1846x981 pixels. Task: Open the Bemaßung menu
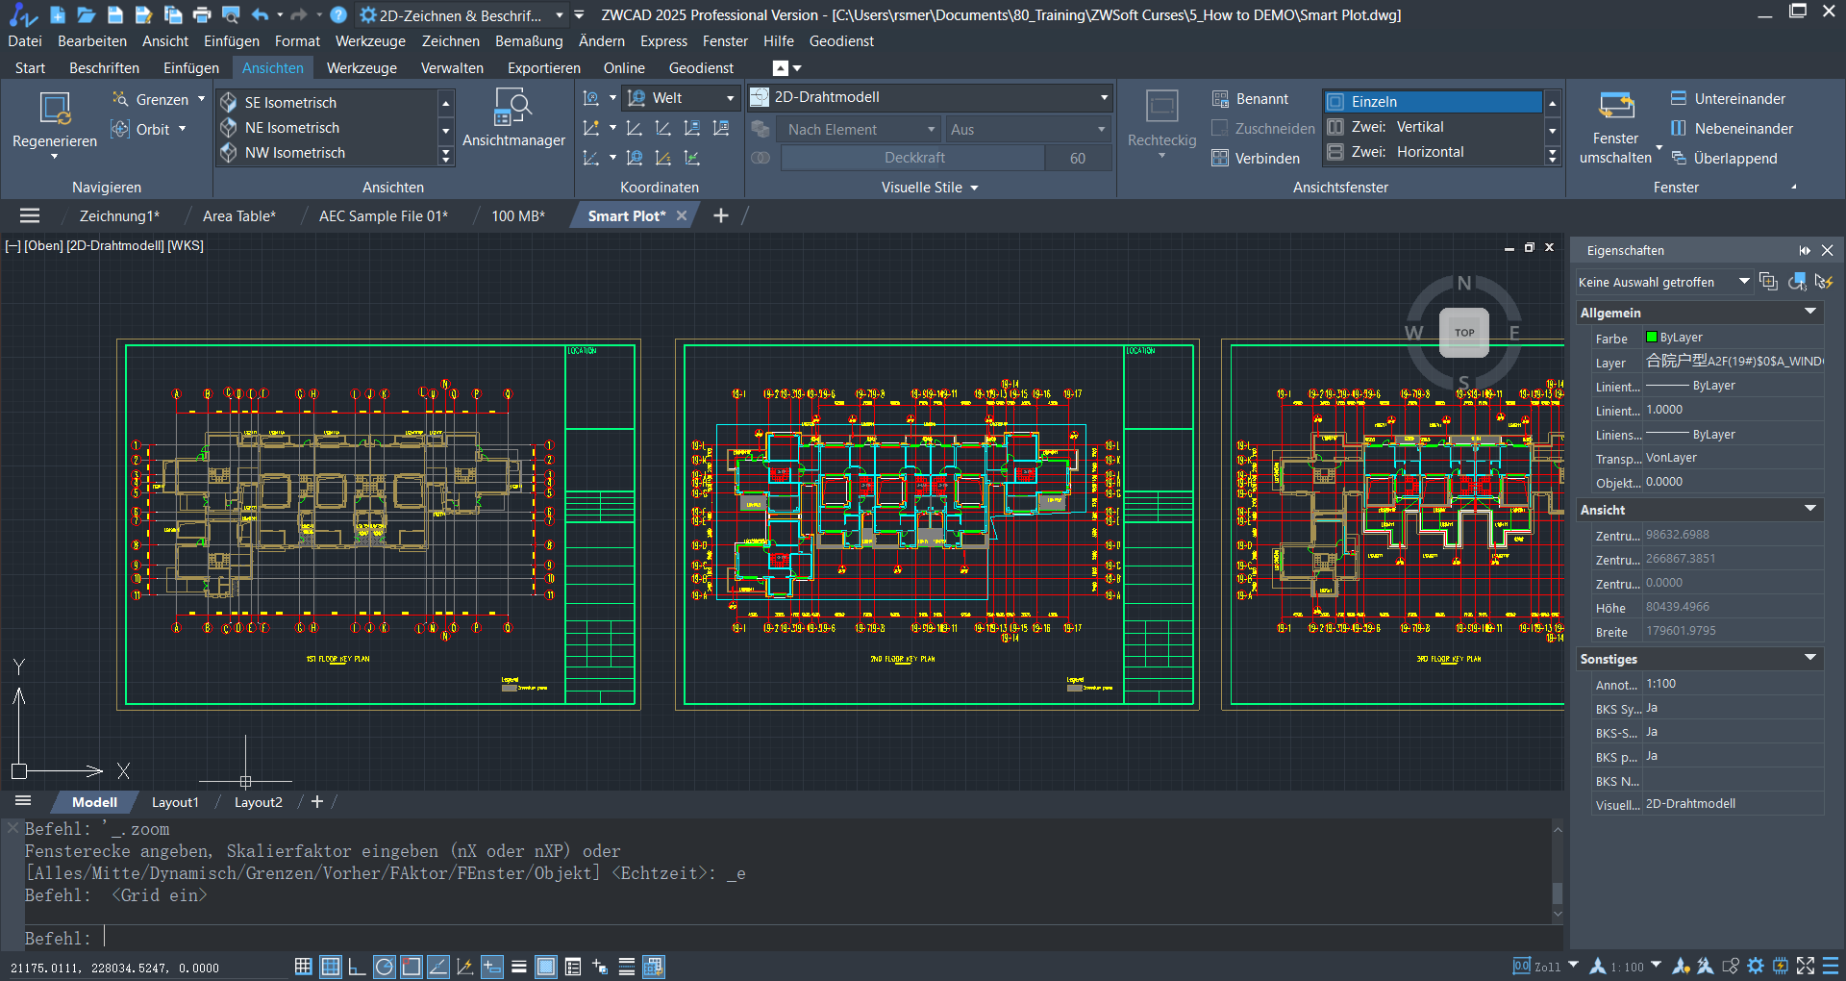[x=529, y=41]
